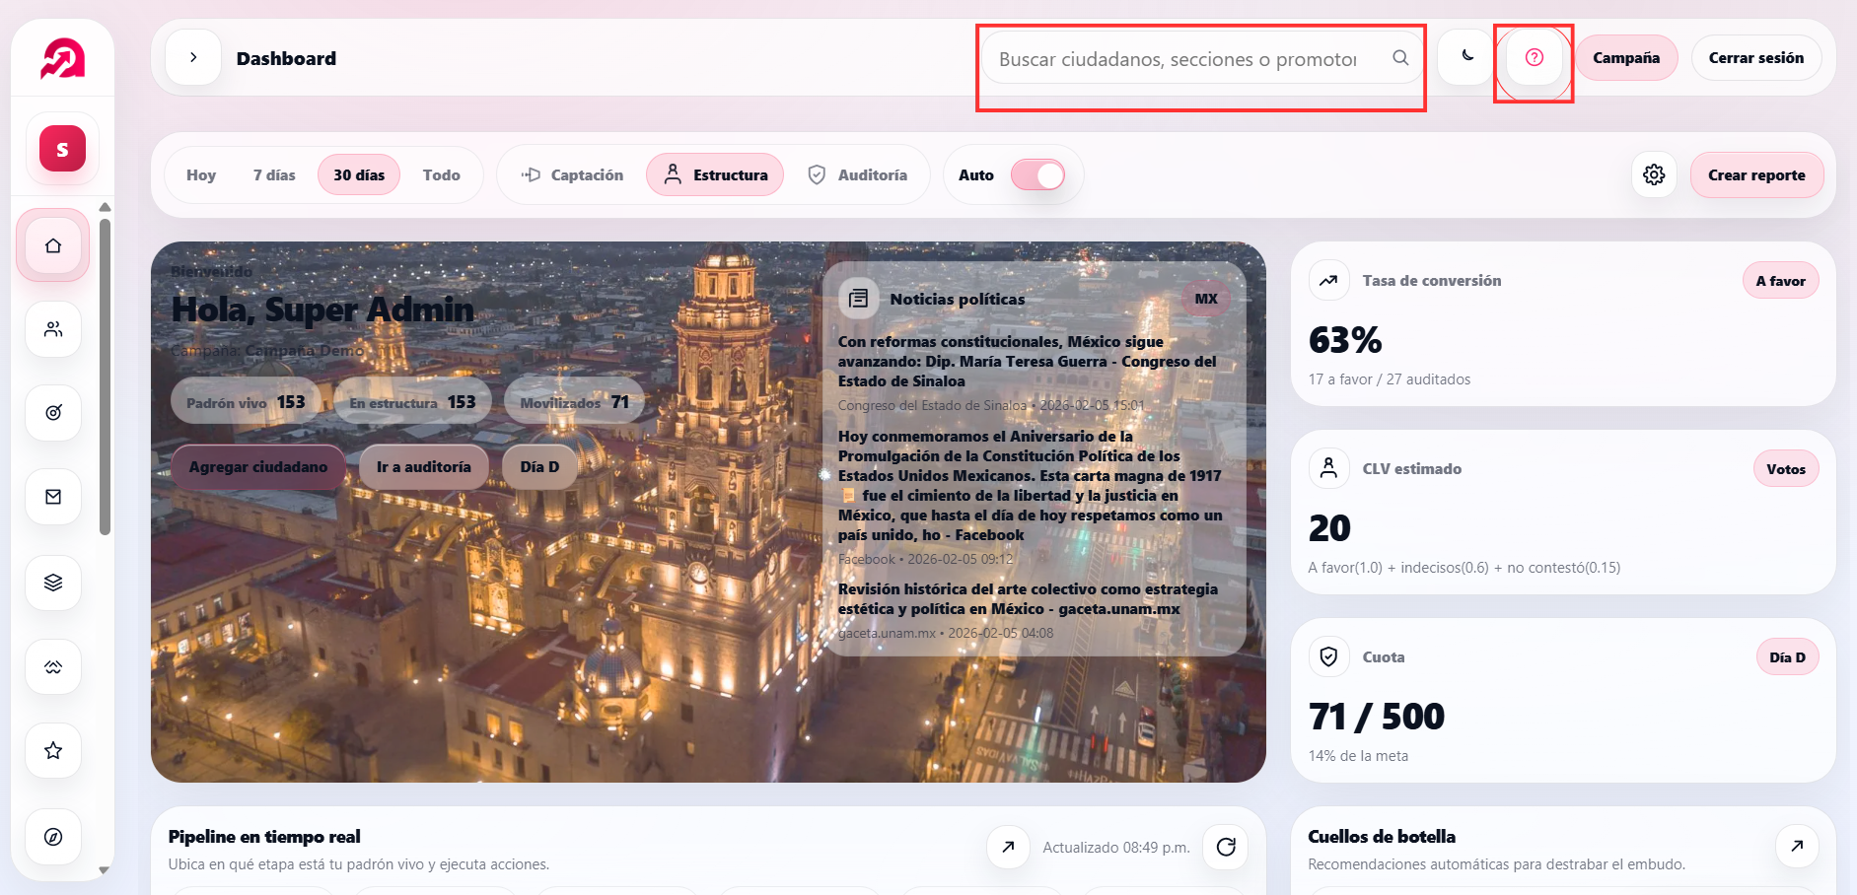Open the Pipeline expand arrow
Screen dimensions: 1857x895
click(x=1007, y=847)
